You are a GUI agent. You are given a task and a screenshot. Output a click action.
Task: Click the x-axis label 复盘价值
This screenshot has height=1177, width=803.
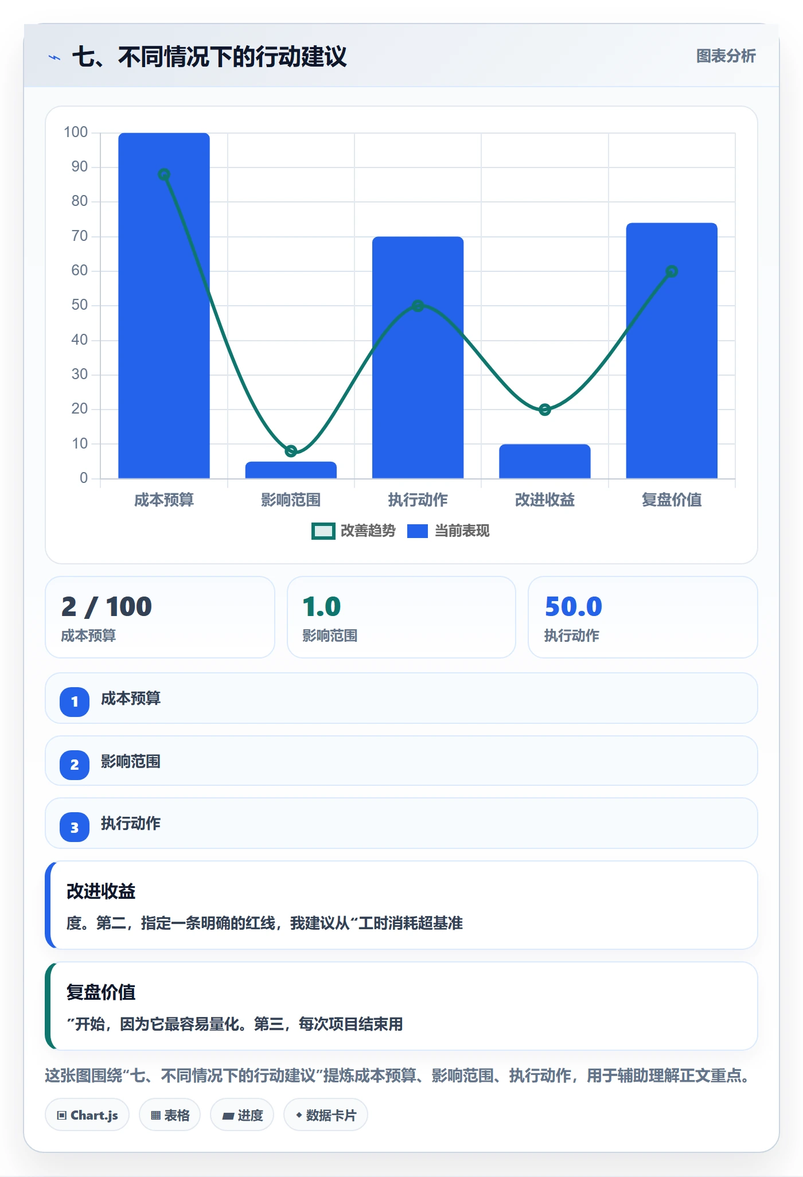coord(672,500)
